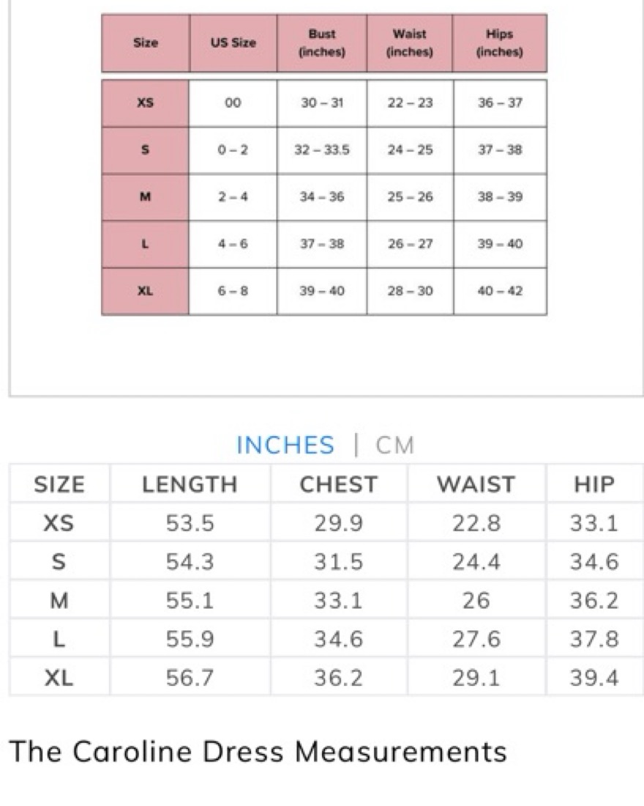Click the WAIST header in lower table

pos(476,484)
